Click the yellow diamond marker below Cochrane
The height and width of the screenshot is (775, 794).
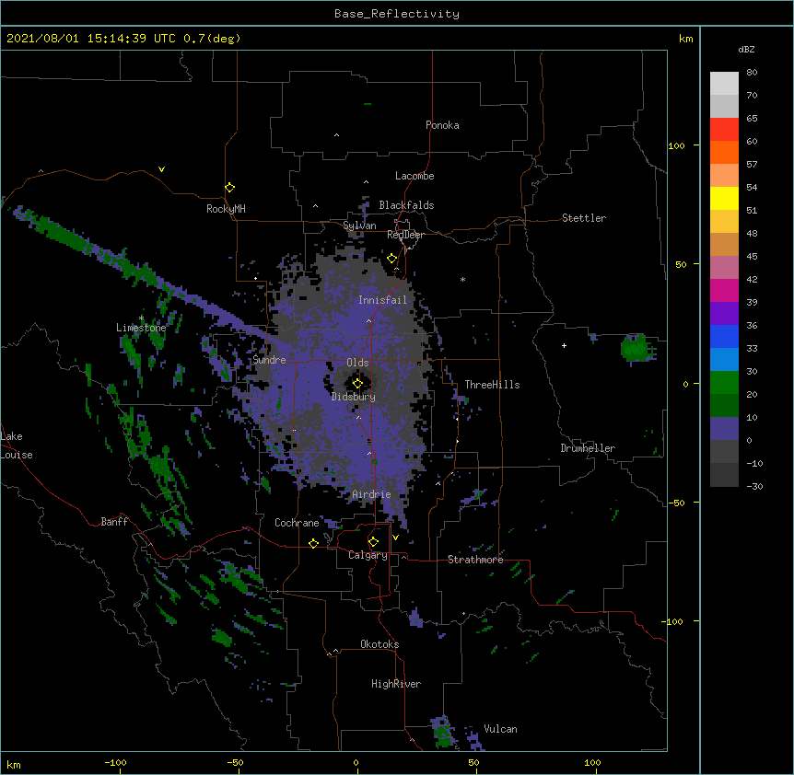[313, 543]
